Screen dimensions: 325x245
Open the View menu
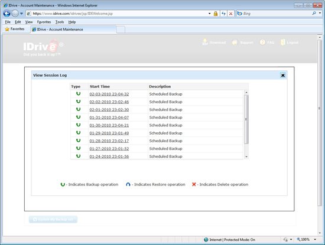[29, 22]
